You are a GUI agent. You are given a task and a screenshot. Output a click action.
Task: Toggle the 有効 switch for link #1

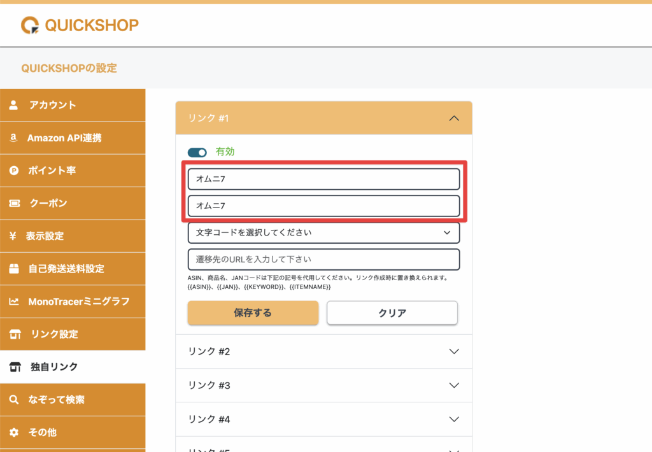pyautogui.click(x=197, y=153)
